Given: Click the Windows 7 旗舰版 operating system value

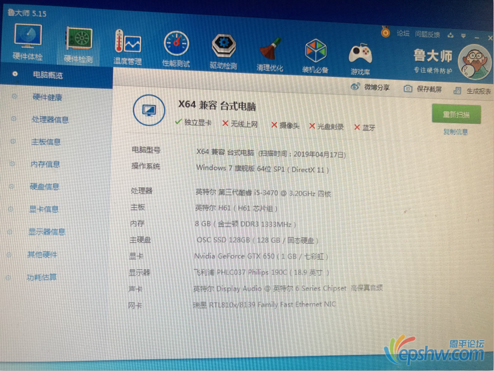Looking at the screenshot, I should [262, 169].
